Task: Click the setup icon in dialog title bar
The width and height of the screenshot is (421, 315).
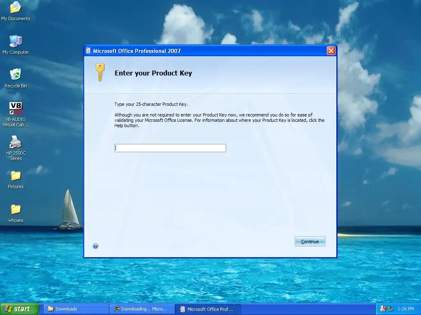Action: point(88,50)
